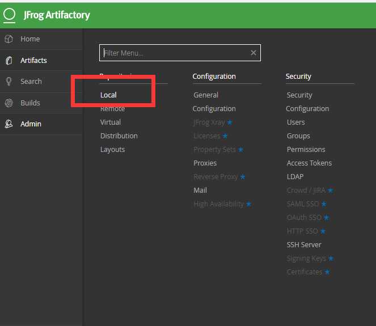Open Crowd / JIRA settings

click(x=306, y=190)
